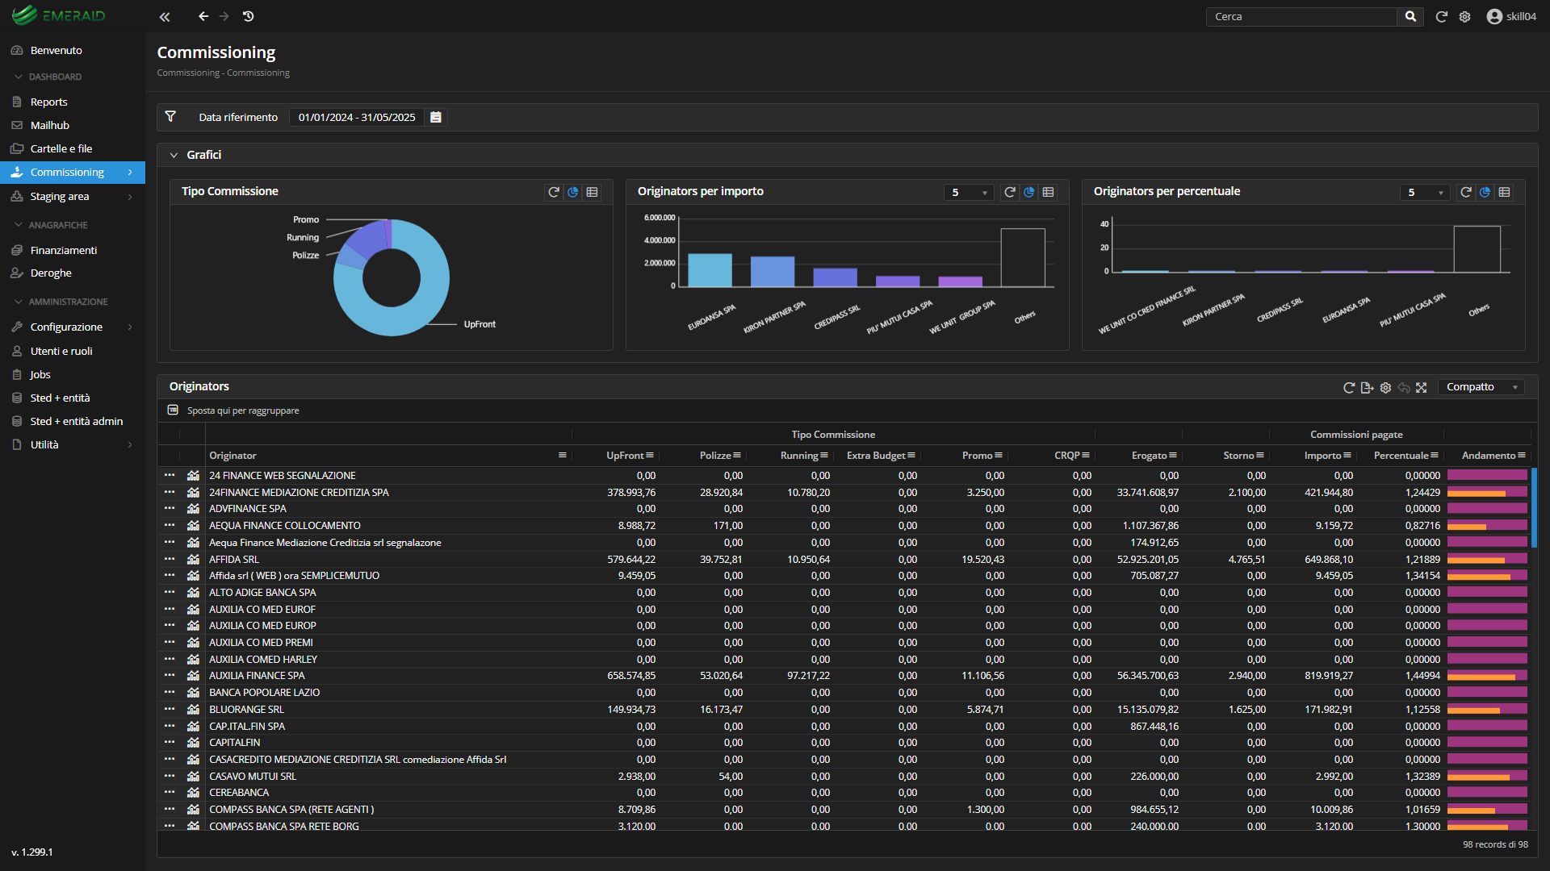Open row actions dots for 24 FINANCE WEB SEGNALAZIONE
The image size is (1550, 871).
tap(170, 476)
